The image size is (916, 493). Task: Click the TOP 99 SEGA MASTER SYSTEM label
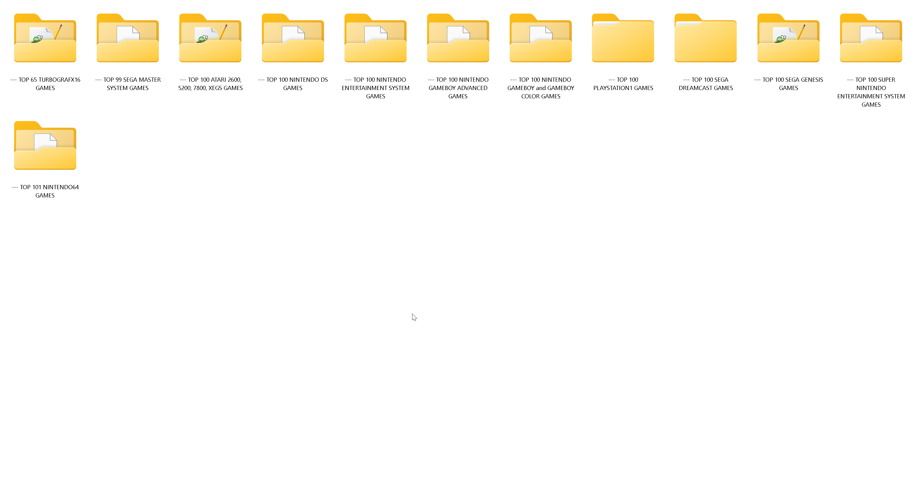pos(128,84)
